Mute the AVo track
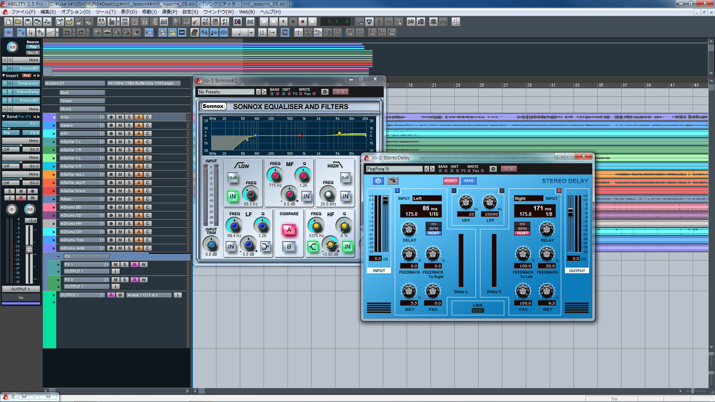The height and width of the screenshot is (402, 715). point(120,117)
